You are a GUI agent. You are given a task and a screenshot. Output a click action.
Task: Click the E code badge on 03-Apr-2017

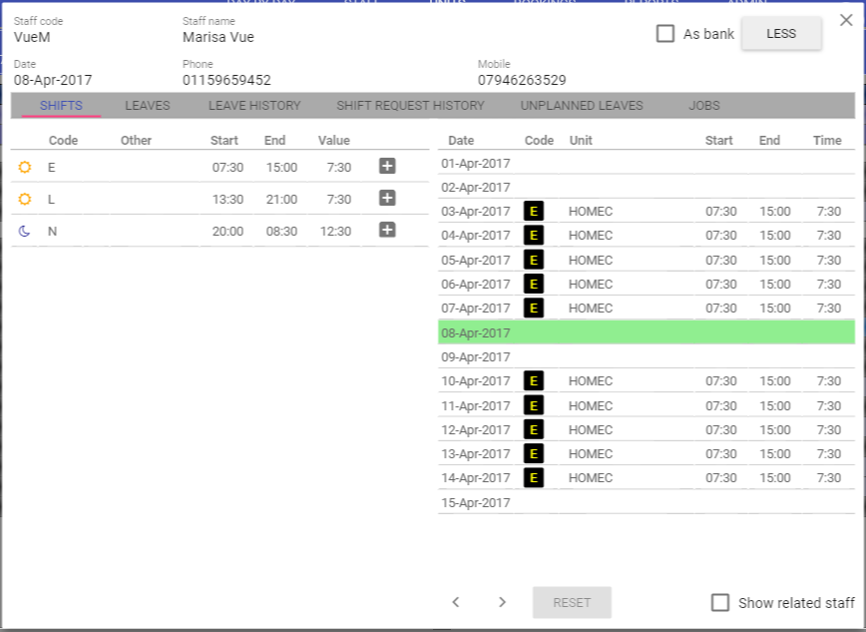[534, 212]
